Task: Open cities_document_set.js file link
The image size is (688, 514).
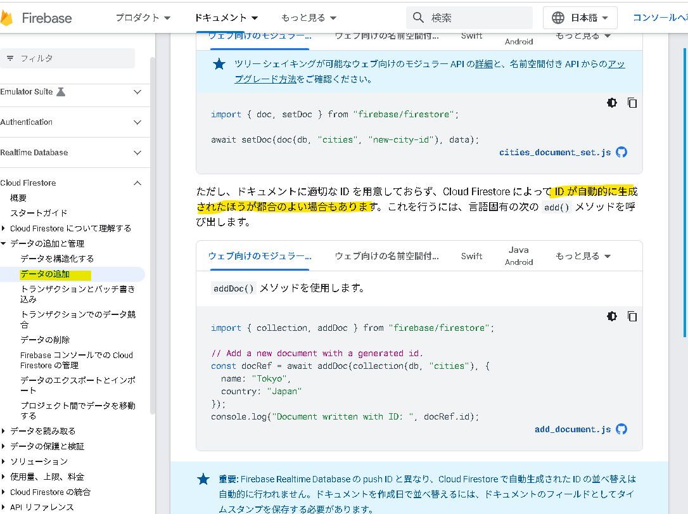Action: (554, 152)
